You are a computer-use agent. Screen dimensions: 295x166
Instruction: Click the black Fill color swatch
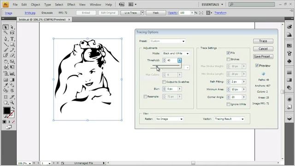pyautogui.click(x=7, y=111)
